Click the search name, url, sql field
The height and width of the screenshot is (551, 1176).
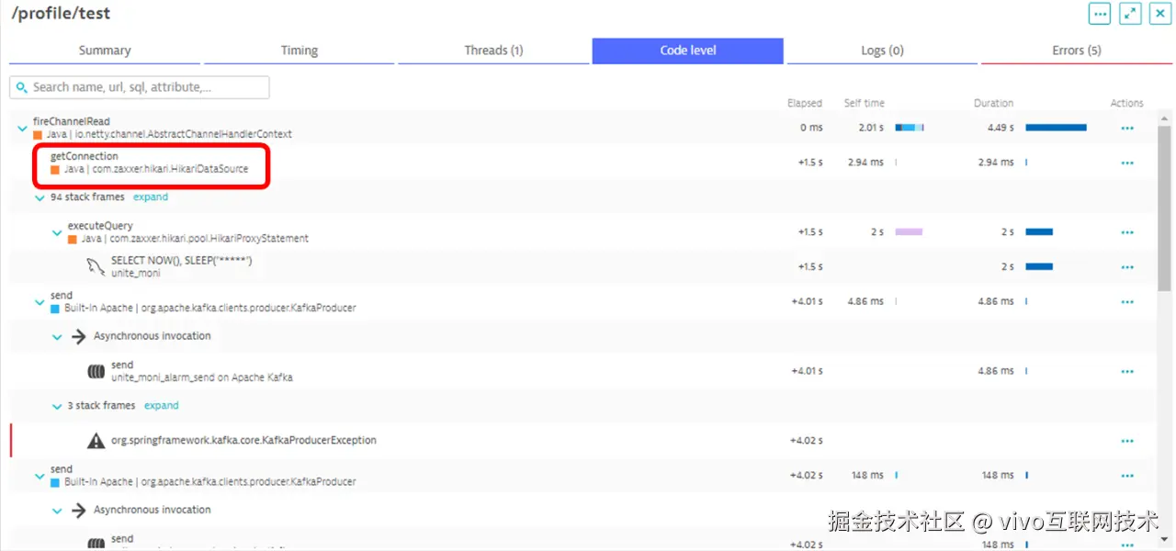[x=140, y=87]
